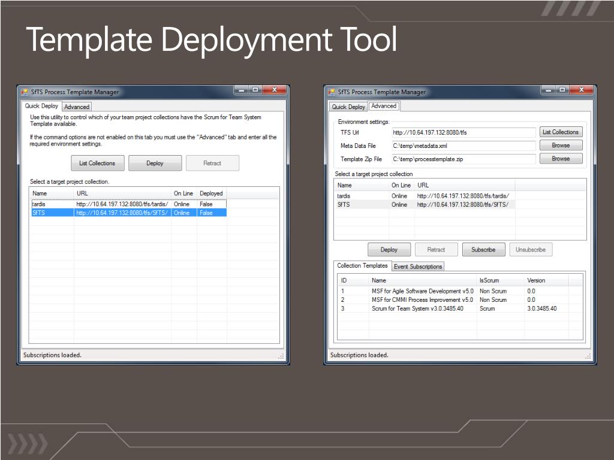Click Deploy button in right window
Screen dimensions: 614x460
[x=389, y=250]
